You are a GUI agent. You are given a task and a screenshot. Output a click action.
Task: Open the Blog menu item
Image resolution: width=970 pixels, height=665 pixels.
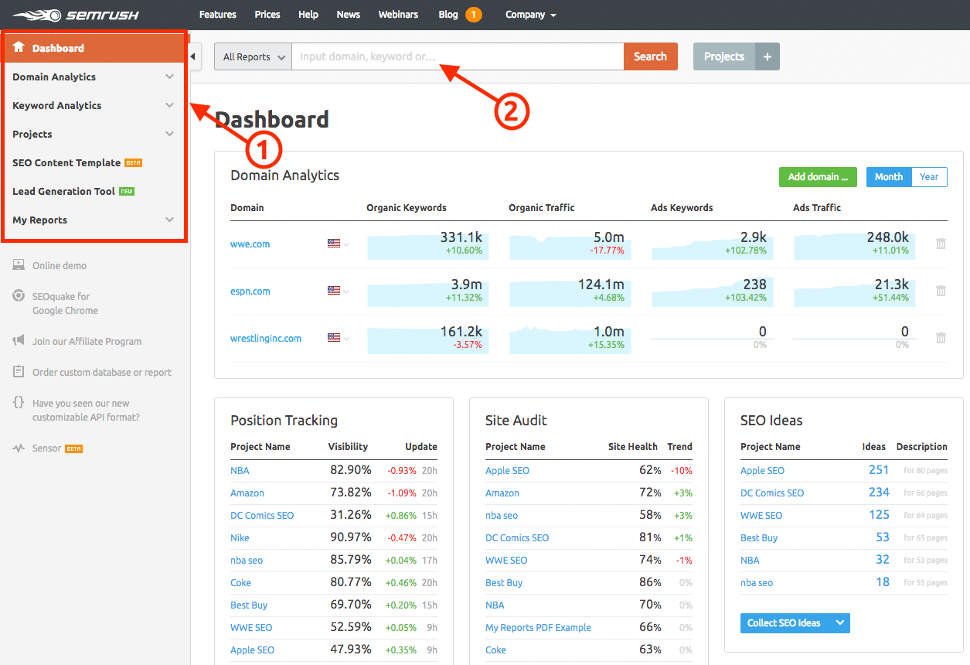tap(448, 15)
